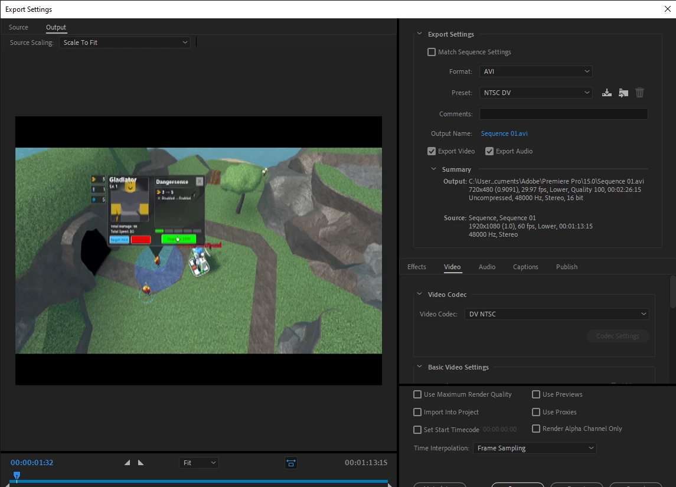Open the Captions tab
The image size is (676, 487).
pyautogui.click(x=525, y=267)
